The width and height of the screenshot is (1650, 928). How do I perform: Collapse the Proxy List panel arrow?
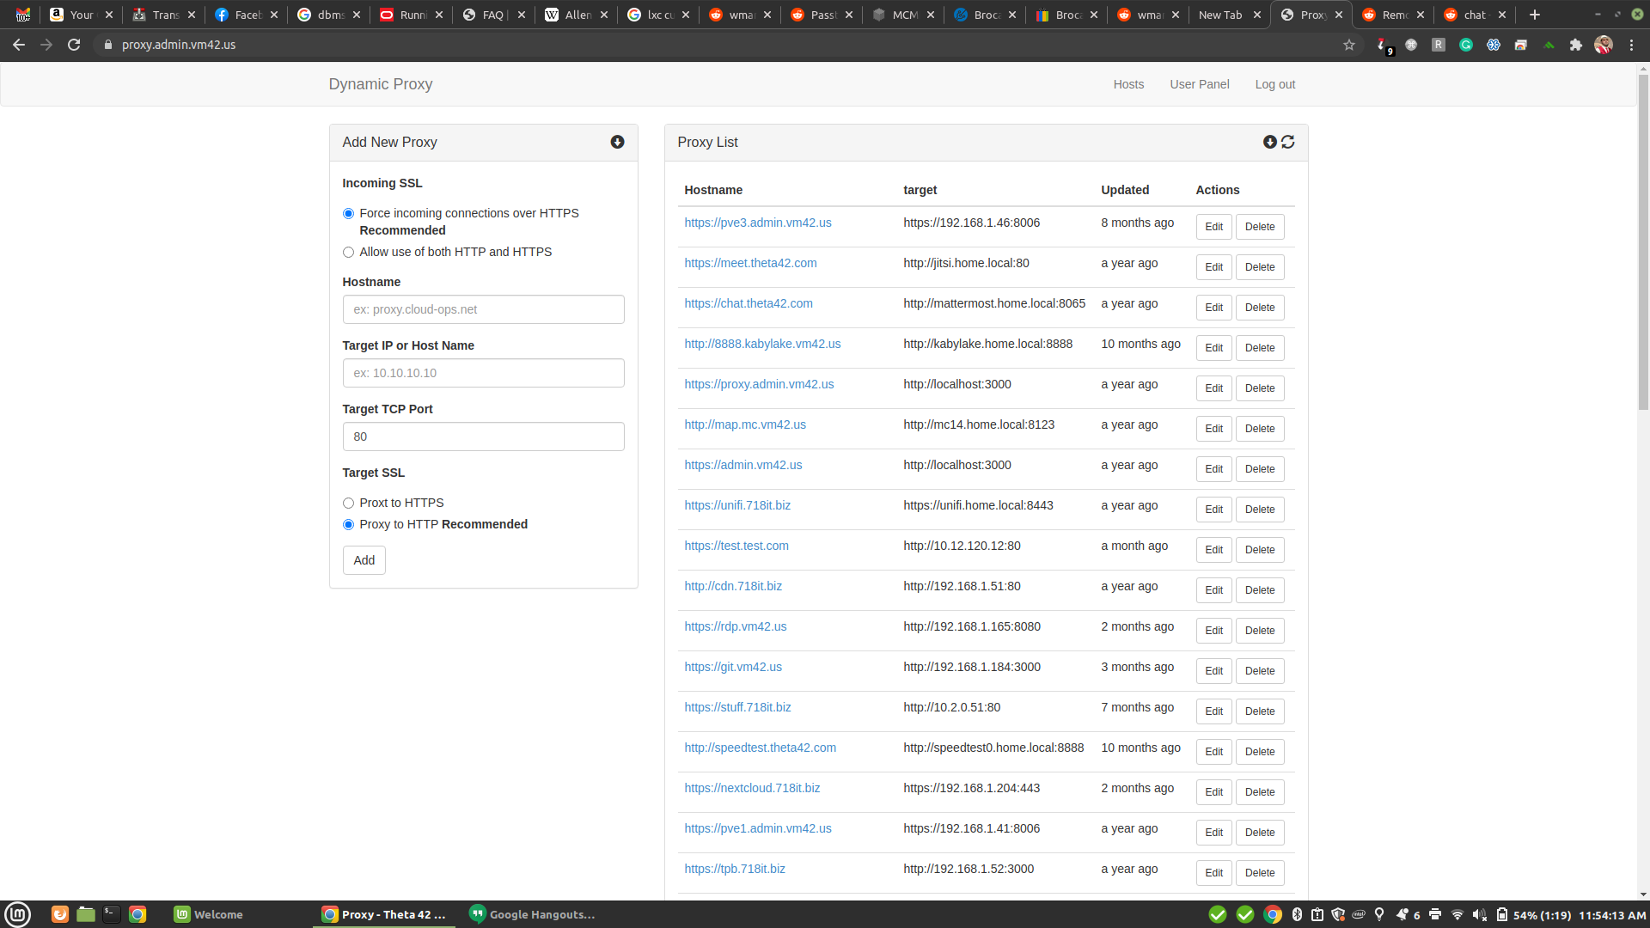(1269, 142)
